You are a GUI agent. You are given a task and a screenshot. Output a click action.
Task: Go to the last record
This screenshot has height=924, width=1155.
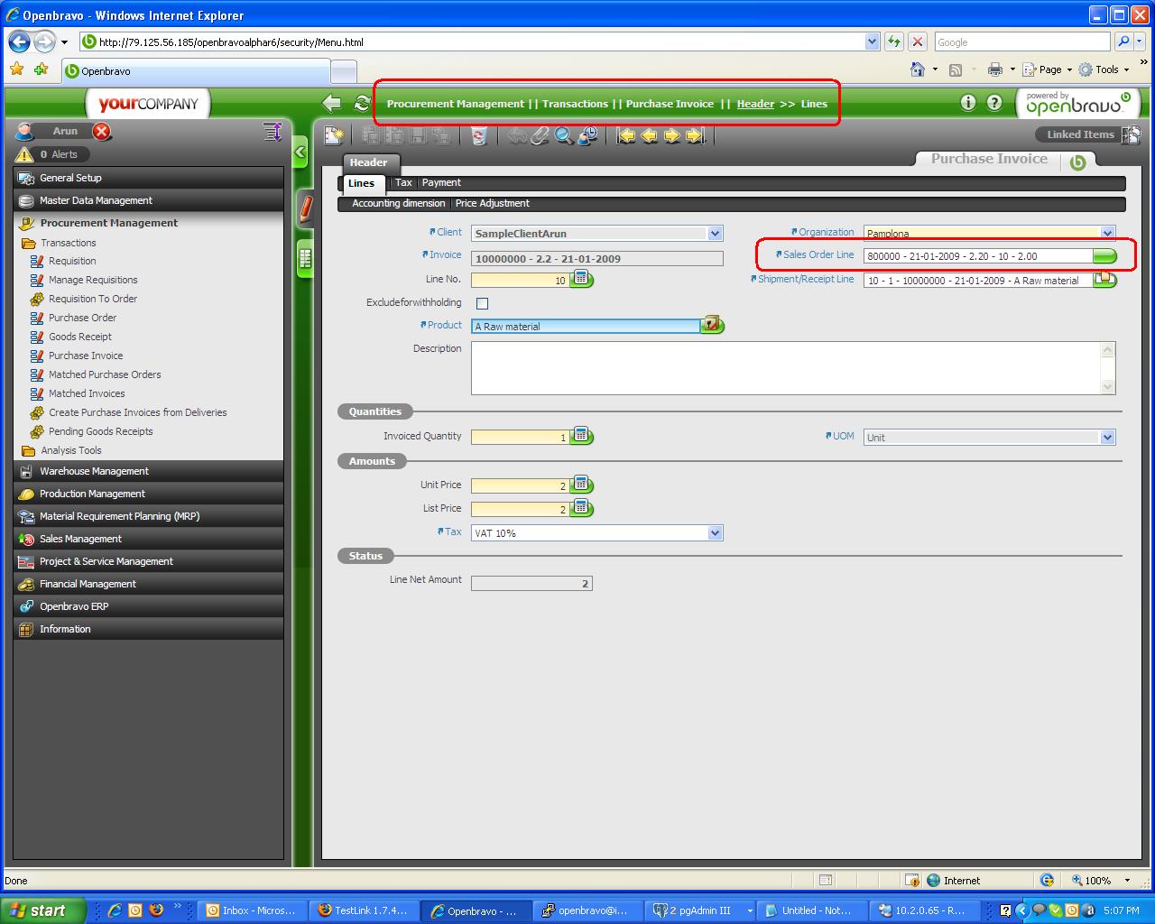694,135
